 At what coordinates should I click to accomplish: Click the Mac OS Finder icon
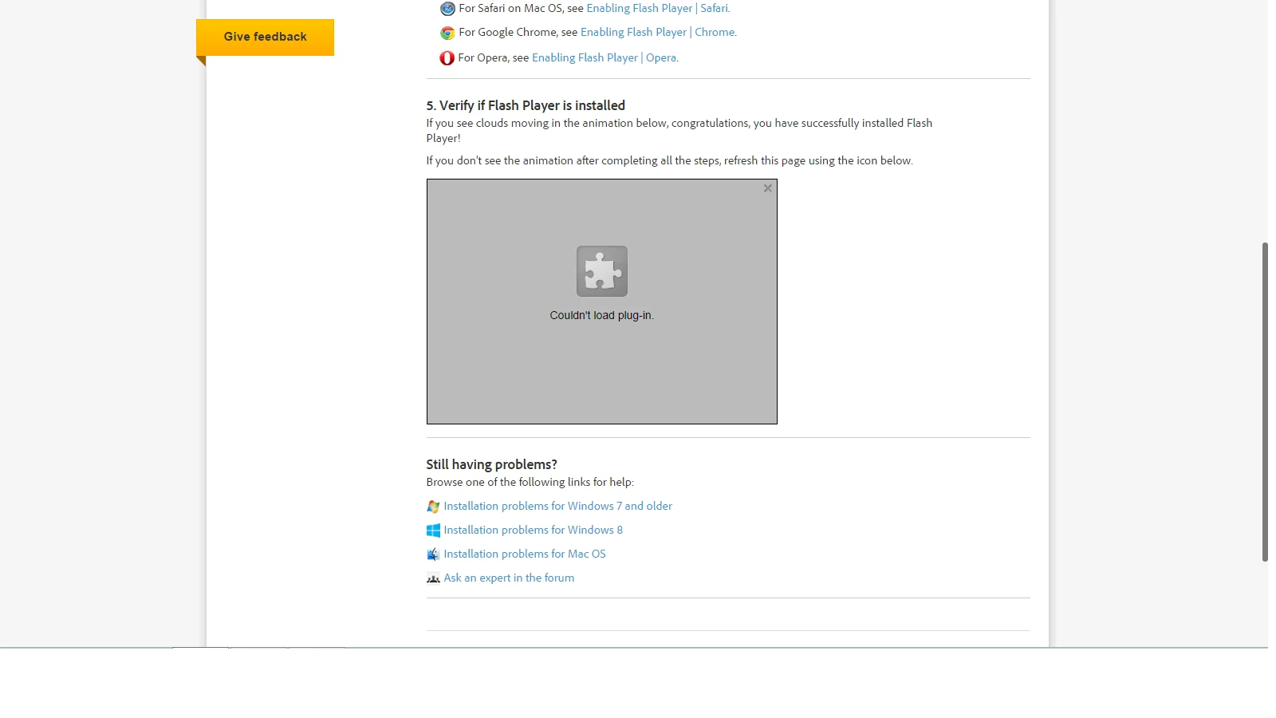coord(433,554)
